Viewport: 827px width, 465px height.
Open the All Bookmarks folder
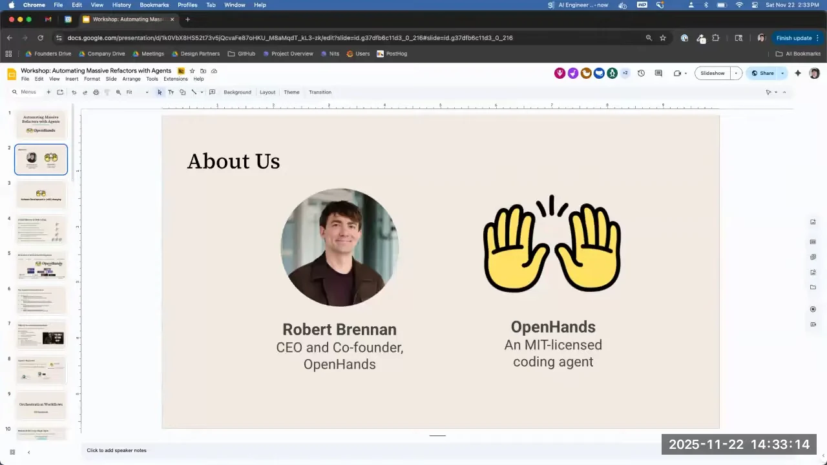point(798,54)
